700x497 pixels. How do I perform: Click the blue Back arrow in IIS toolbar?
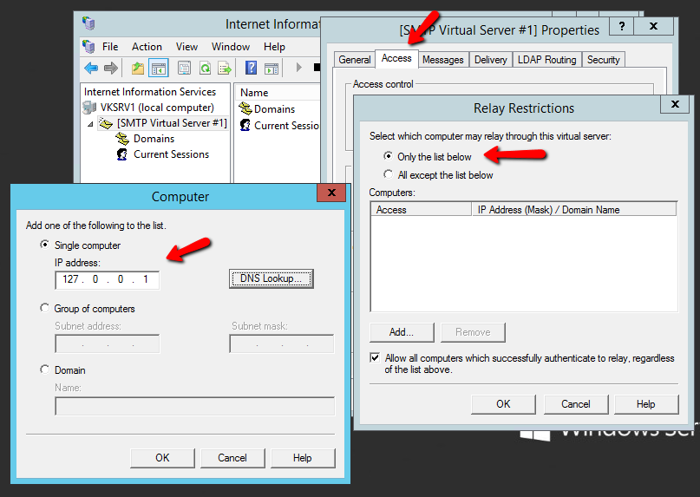click(x=91, y=69)
